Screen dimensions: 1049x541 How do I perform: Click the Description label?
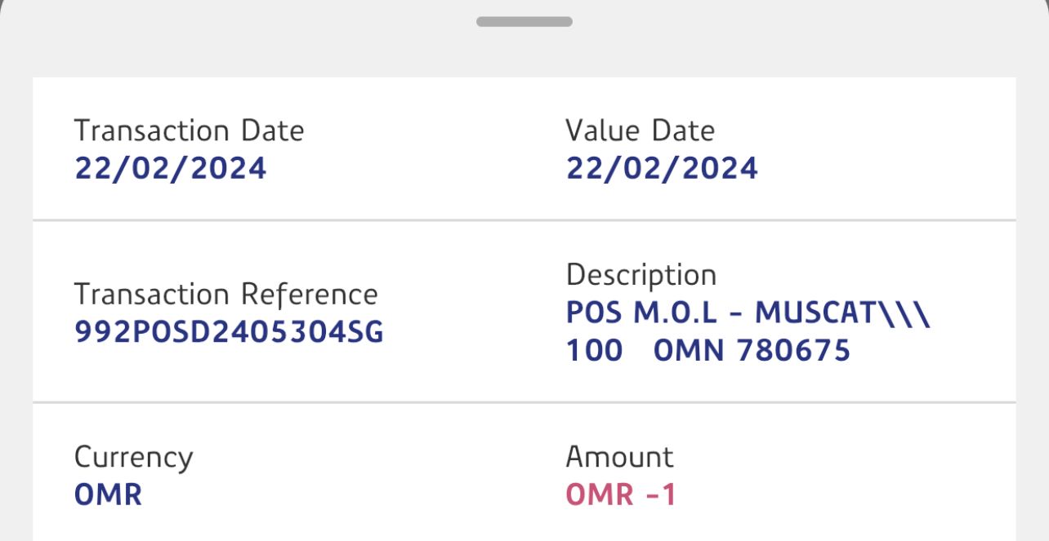click(x=641, y=275)
